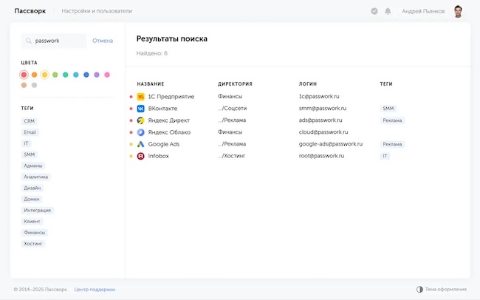Click the Пассворк logo title
The width and height of the screenshot is (480, 300).
click(x=30, y=11)
